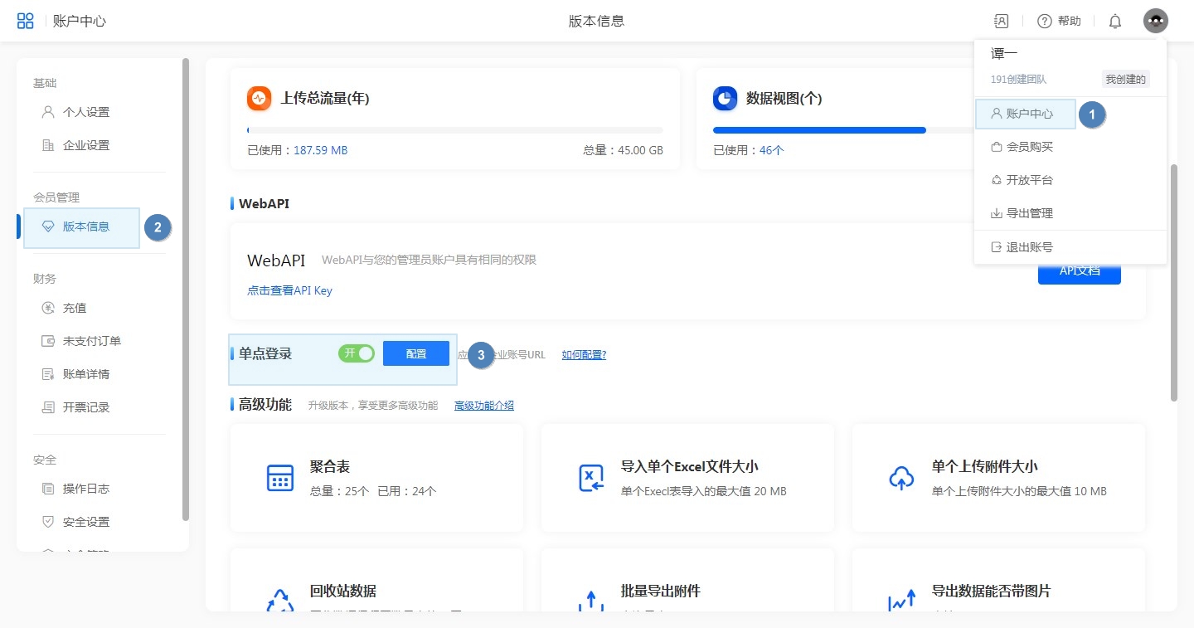The width and height of the screenshot is (1194, 628).
Task: Open 个人设置 in the sidebar
Action: (85, 112)
